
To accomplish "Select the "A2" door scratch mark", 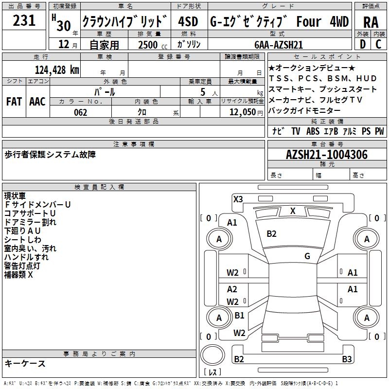I will 232,289.
